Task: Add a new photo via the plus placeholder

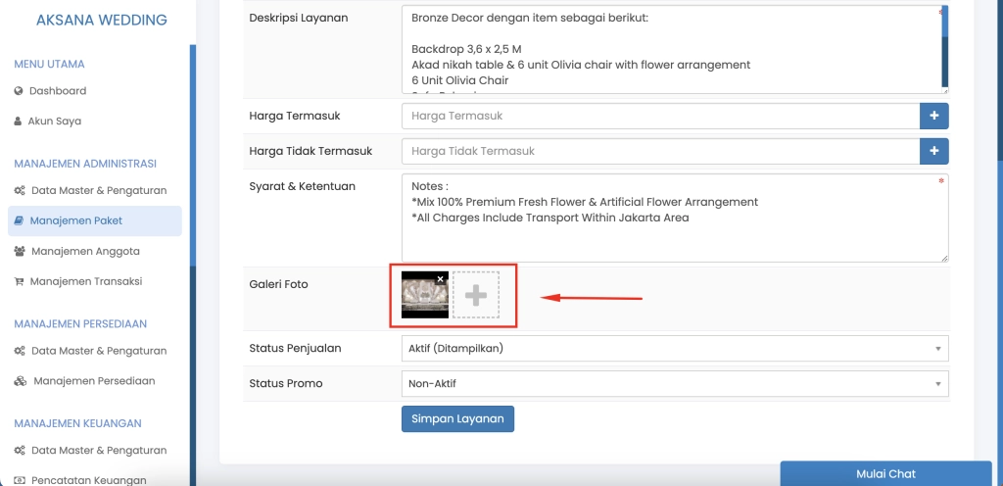Action: 476,295
